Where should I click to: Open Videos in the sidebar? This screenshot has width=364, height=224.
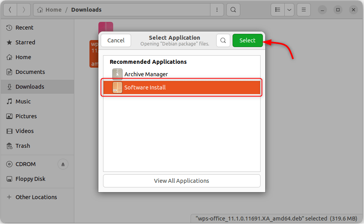coord(37,131)
